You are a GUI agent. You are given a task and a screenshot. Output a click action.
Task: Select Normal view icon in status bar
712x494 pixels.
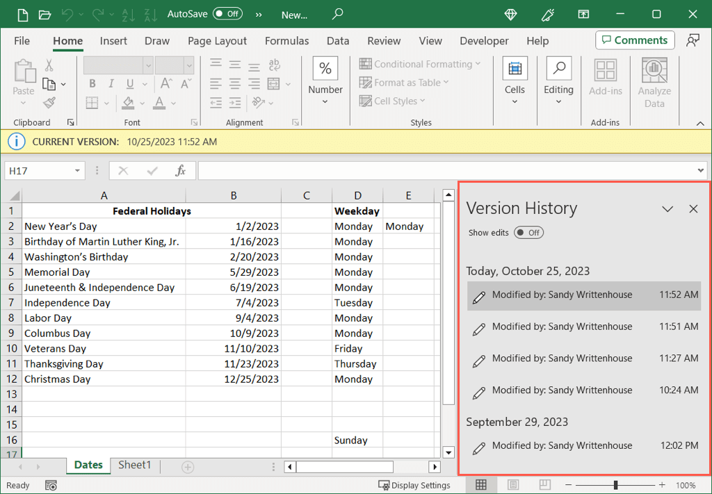[x=481, y=485]
